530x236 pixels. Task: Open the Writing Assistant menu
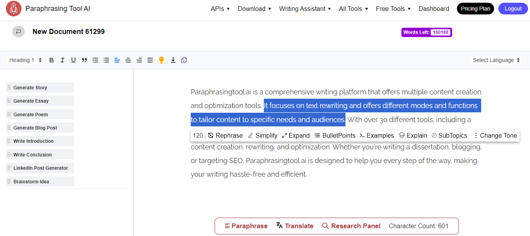point(305,9)
